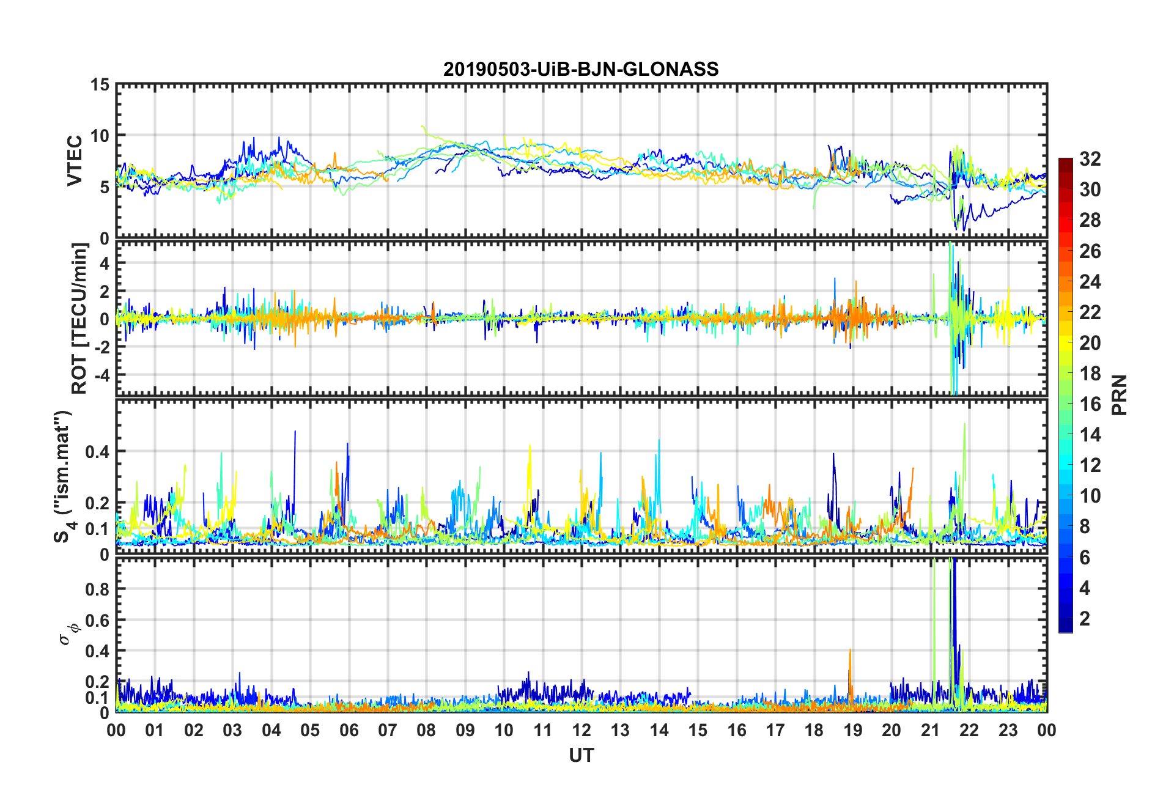Click the dark red top of PRN colorbar
The image size is (1163, 790).
(x=1066, y=162)
